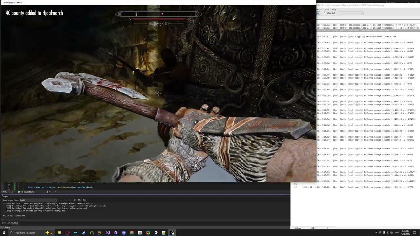This screenshot has width=420, height=236.
Task: Expand the hidden system tray icons chevron
Action: 376,233
